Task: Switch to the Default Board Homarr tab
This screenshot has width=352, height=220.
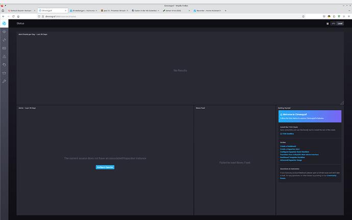Action: click(21, 11)
